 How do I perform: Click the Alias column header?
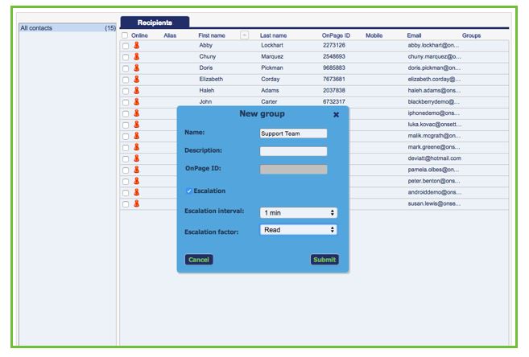[x=170, y=35]
